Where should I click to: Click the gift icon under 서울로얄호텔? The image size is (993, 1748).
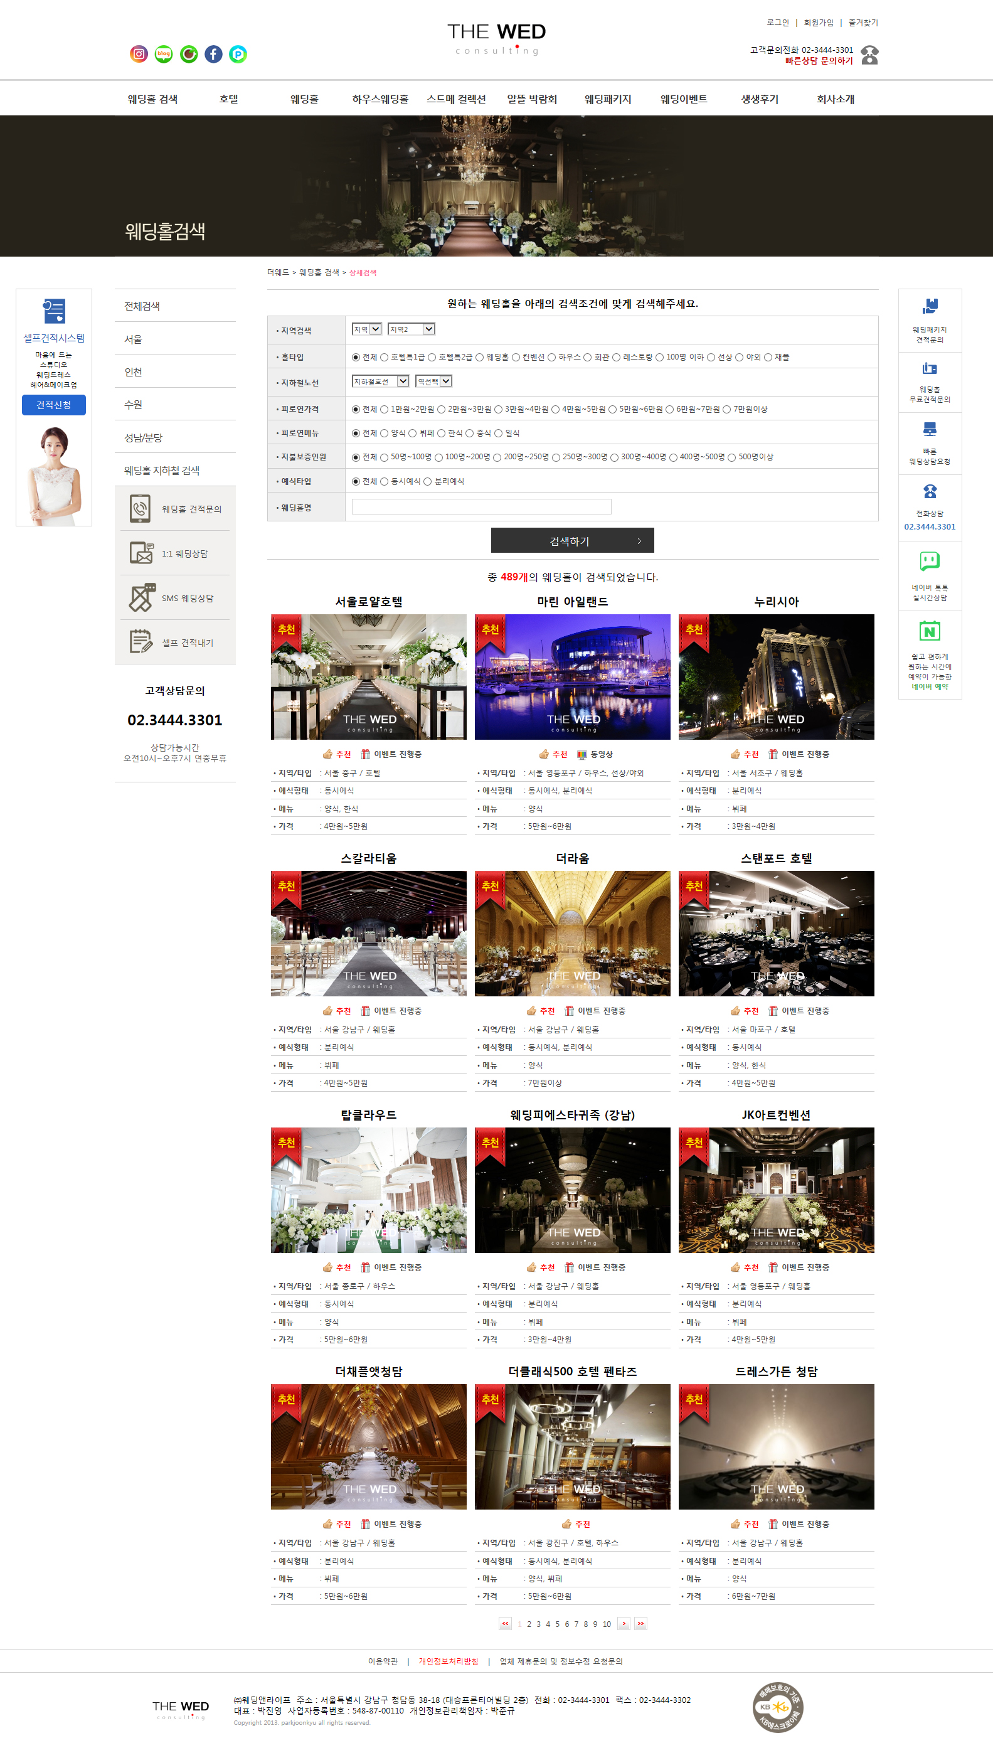[366, 754]
